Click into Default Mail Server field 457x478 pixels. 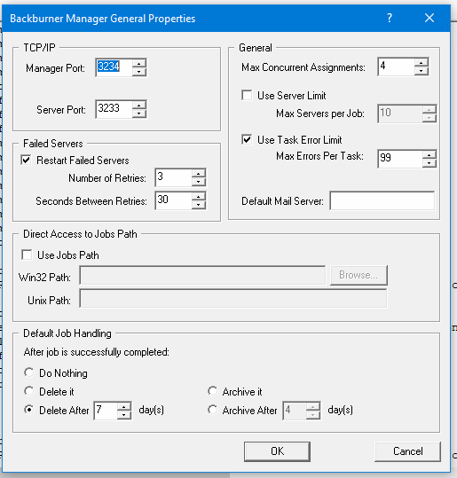pos(382,201)
